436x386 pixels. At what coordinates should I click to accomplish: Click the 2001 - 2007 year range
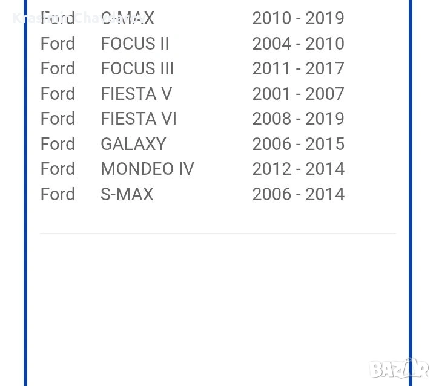pyautogui.click(x=298, y=94)
